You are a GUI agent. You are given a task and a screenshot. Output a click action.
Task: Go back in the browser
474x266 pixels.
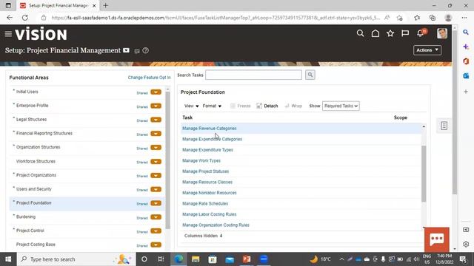pos(10,18)
